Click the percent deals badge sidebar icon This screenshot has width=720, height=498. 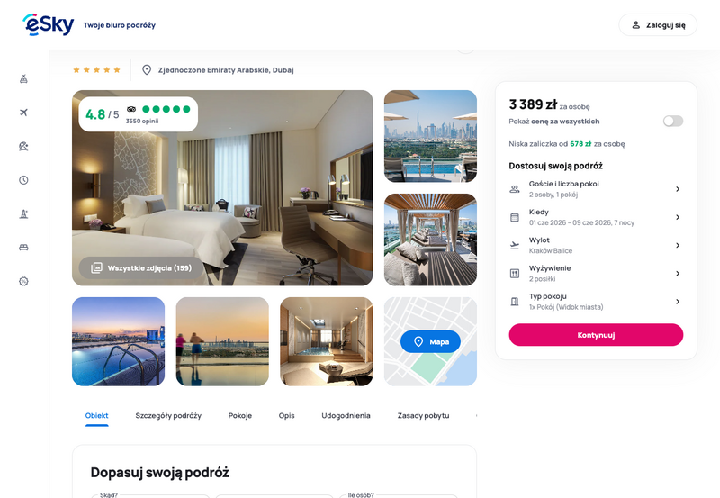coord(24,281)
